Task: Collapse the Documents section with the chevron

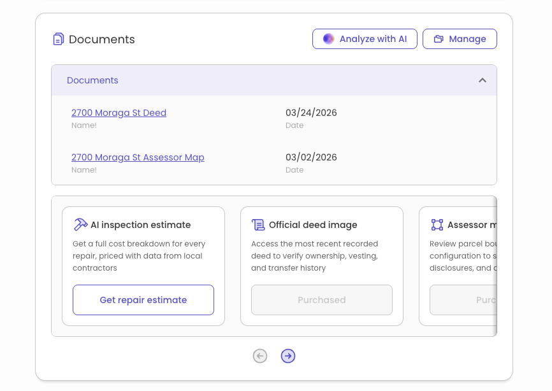Action: 483,80
